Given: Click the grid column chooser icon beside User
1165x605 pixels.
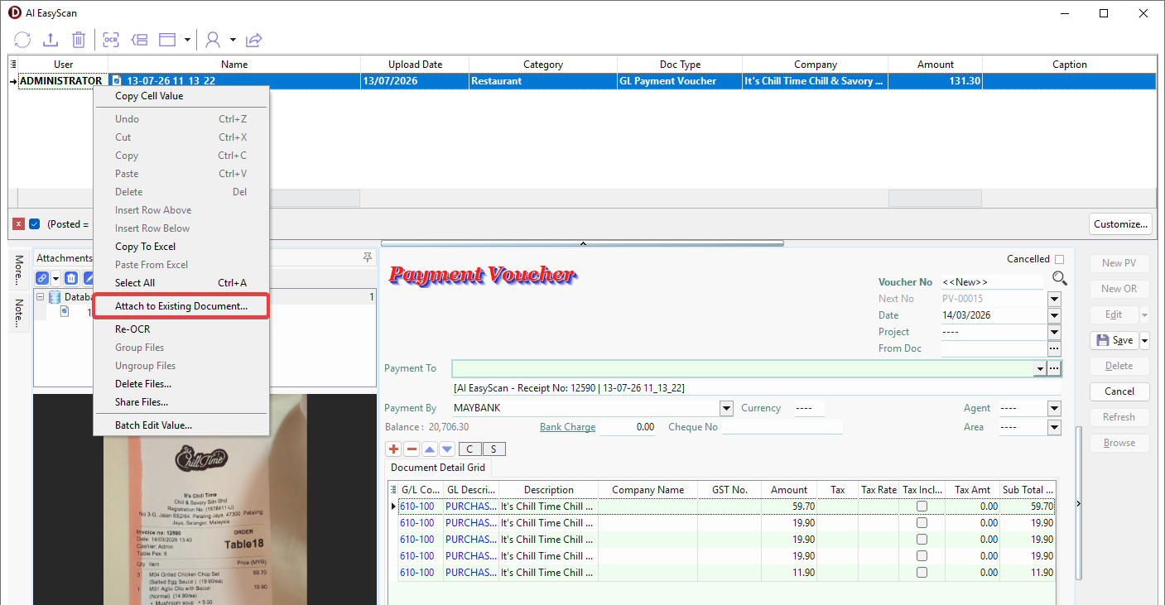Looking at the screenshot, I should click(x=12, y=64).
